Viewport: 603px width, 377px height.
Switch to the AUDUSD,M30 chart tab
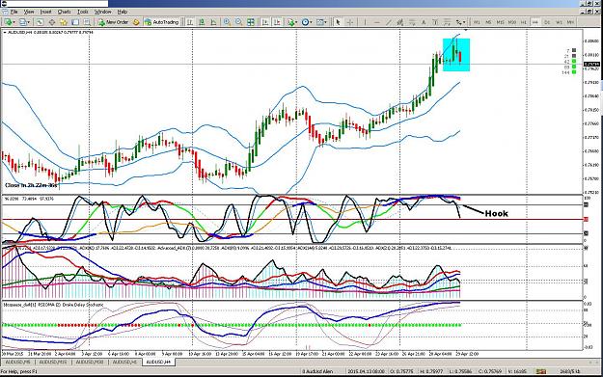[89, 362]
